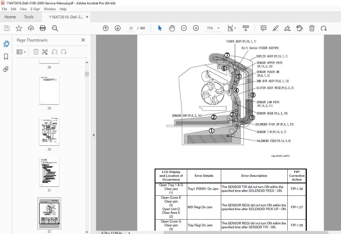Screen dimensions: 341x234
Task: Delete the selected thumbnail via the panel trash icon
Action: pyautogui.click(x=36, y=52)
